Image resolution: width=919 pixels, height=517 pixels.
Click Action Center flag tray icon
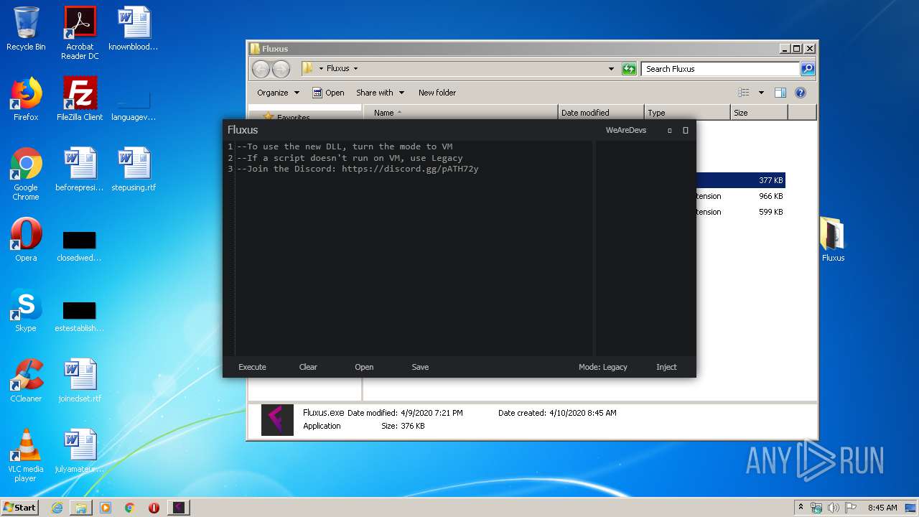point(849,508)
